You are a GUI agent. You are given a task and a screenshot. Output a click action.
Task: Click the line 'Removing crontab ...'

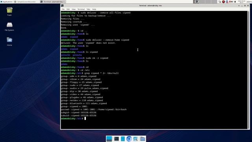click(x=74, y=22)
